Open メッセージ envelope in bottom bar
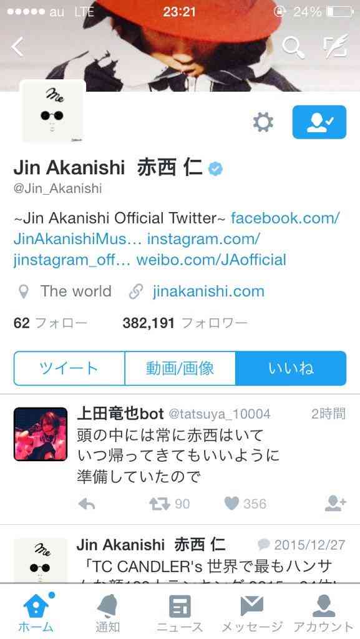Viewport: 360px width, 639px height. [x=252, y=612]
